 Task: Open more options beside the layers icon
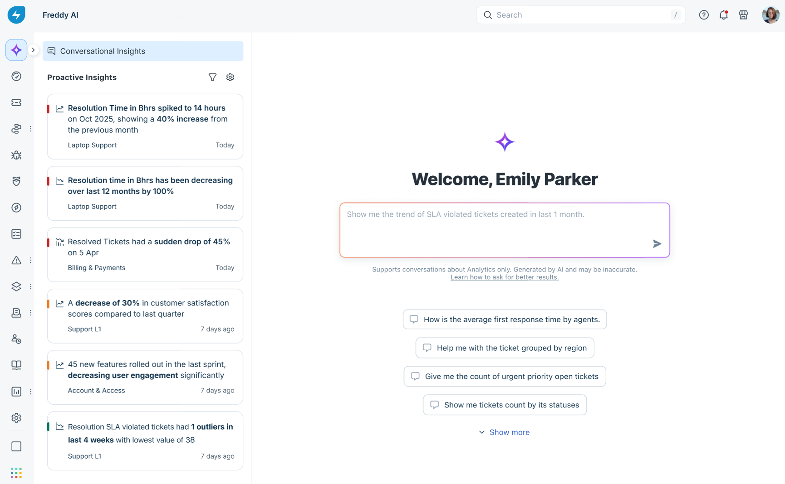pyautogui.click(x=30, y=286)
